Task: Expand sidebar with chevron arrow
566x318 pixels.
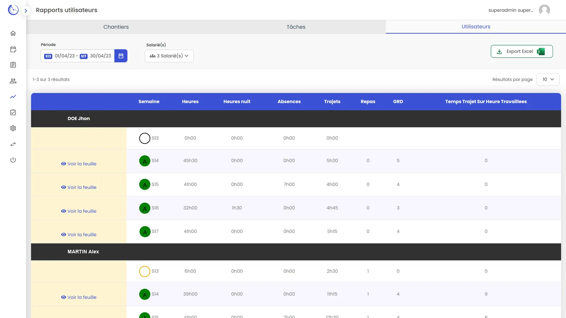Action: tap(25, 11)
